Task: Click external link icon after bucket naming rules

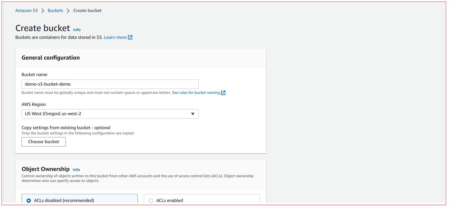Action: pyautogui.click(x=223, y=93)
